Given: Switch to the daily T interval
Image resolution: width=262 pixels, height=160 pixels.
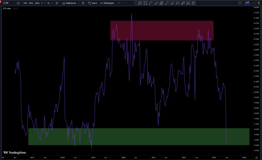Looking at the screenshot, I should tap(42, 3).
